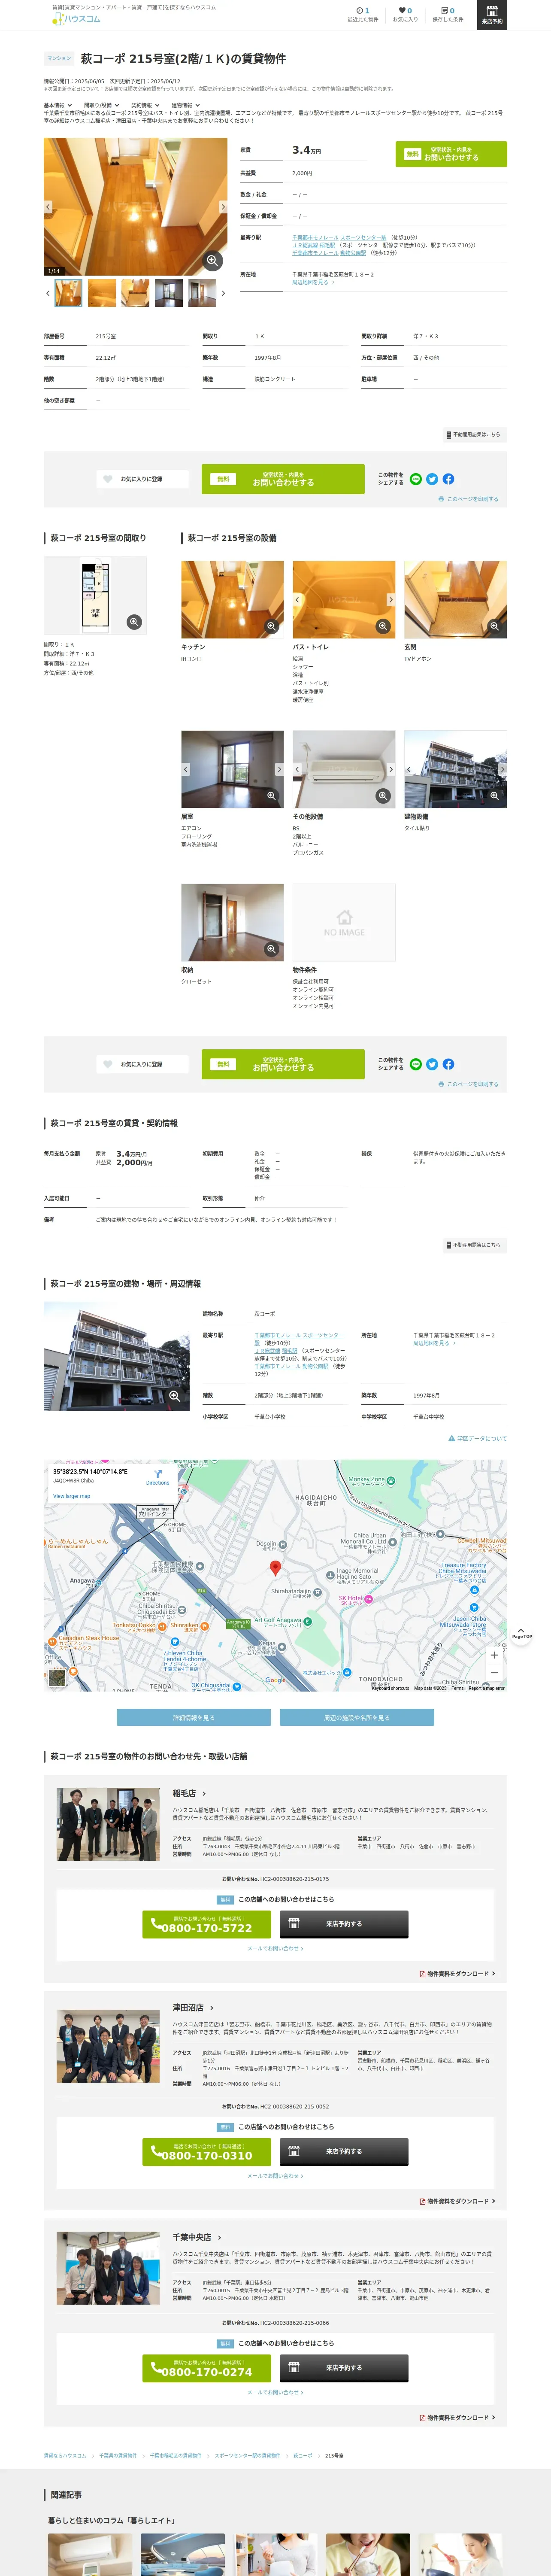Click green お問い合わせする button beside rent

(451, 154)
